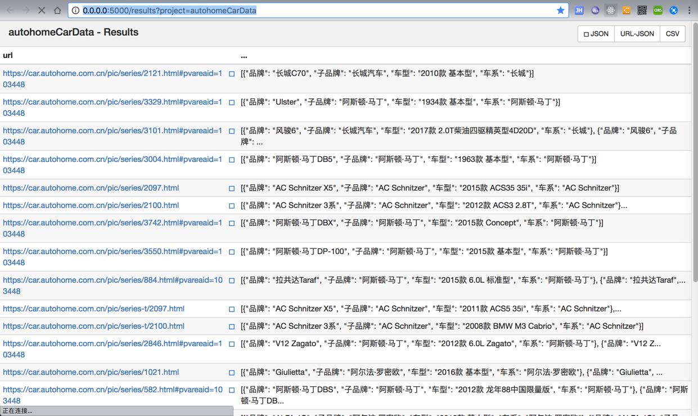The image size is (698, 416).
Task: Open detail icon for series/2097.html row
Action: (x=232, y=188)
